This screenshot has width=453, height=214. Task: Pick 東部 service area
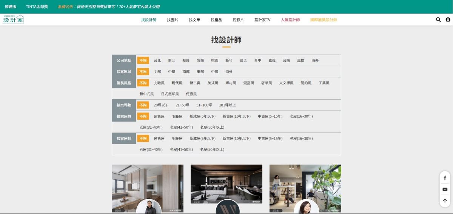[x=200, y=72]
